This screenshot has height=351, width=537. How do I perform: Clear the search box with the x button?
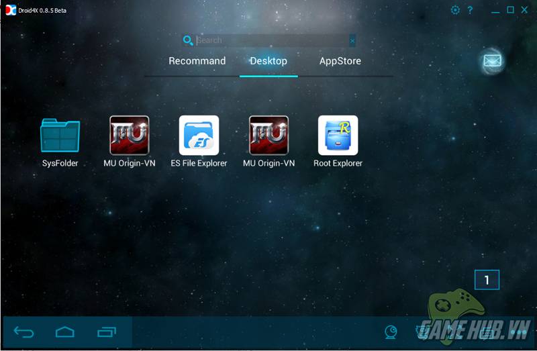pos(352,41)
